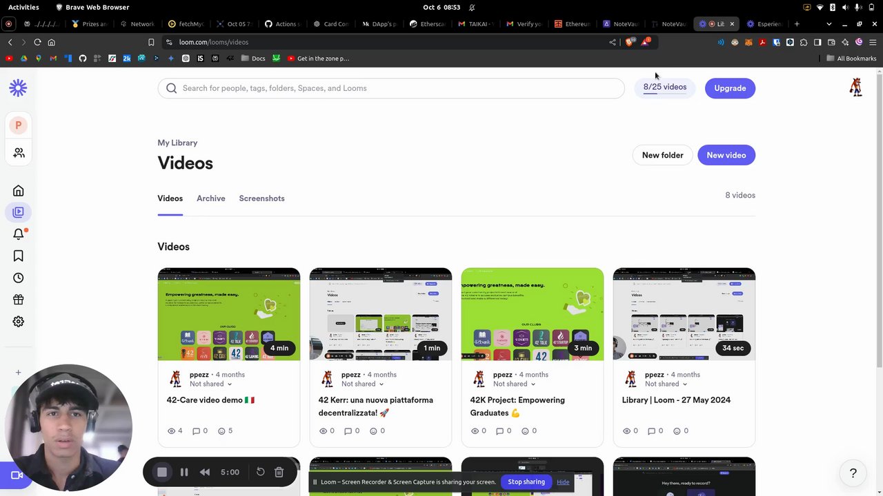Expand Not shared dropdown for 42K Project
This screenshot has width=883, height=496.
tap(514, 384)
